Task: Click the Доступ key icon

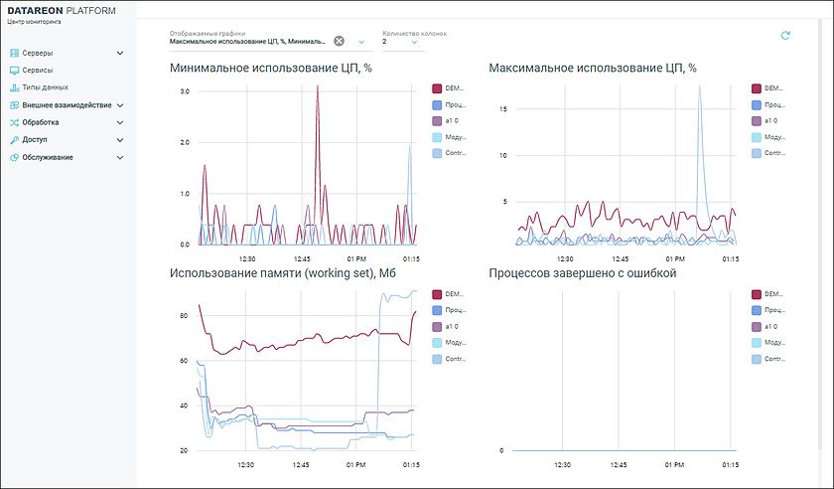Action: pyautogui.click(x=14, y=139)
